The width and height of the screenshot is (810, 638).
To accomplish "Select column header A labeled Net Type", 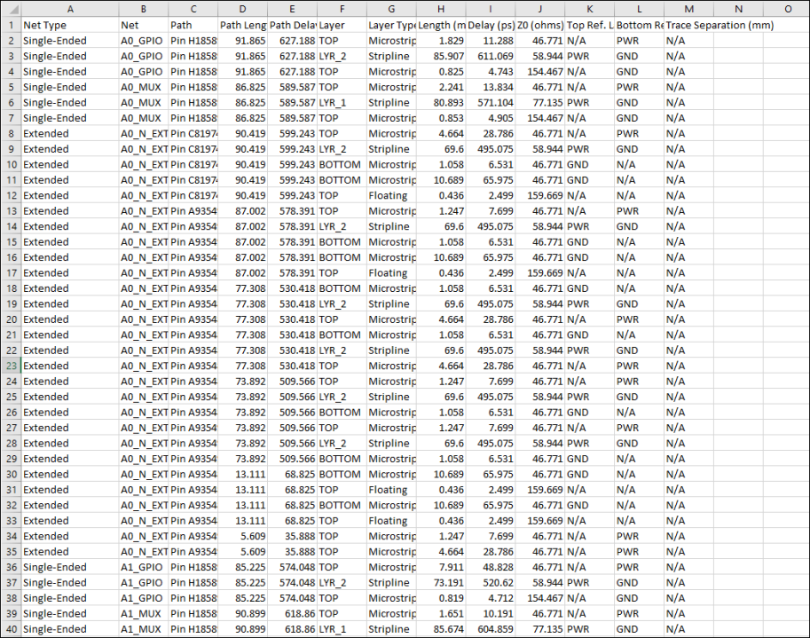I will click(69, 9).
